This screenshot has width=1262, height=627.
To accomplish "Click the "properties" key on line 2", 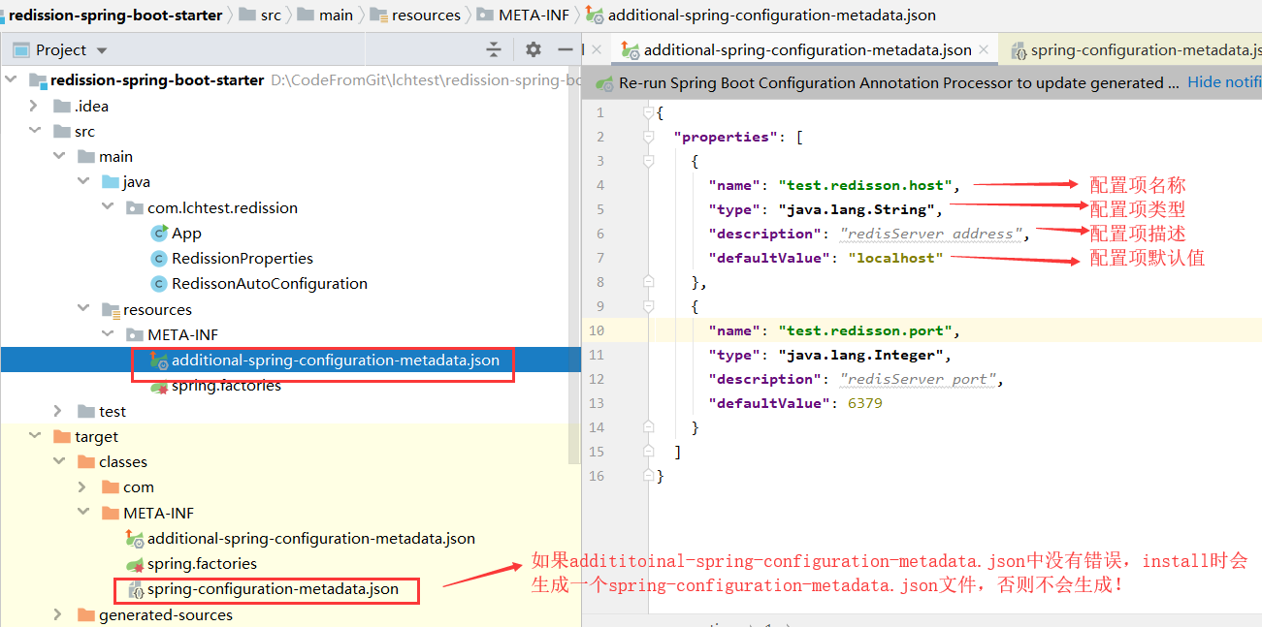I will (x=726, y=137).
